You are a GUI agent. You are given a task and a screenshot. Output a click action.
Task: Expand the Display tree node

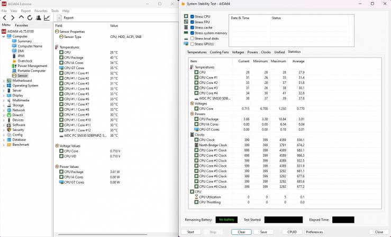[4, 96]
